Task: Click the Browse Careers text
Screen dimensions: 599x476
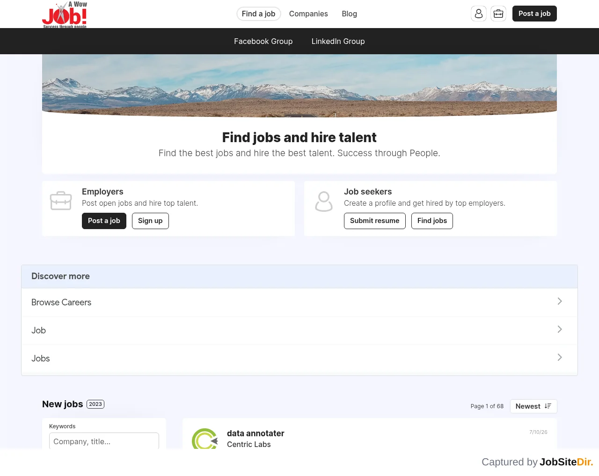Action: pos(61,303)
